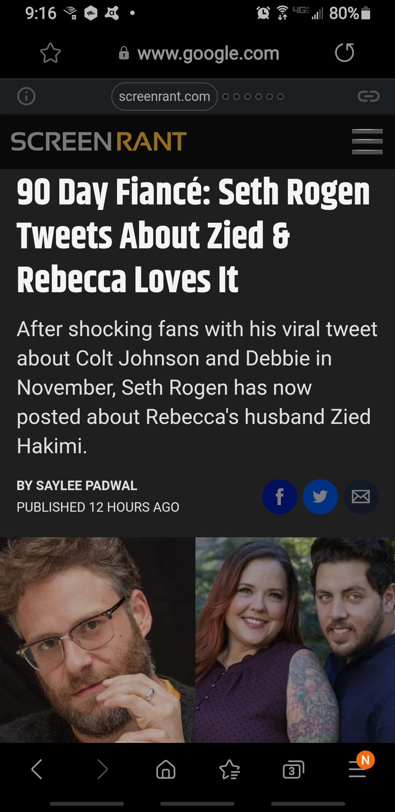395x812 pixels.
Task: Share the article on Twitter
Action: click(x=320, y=496)
